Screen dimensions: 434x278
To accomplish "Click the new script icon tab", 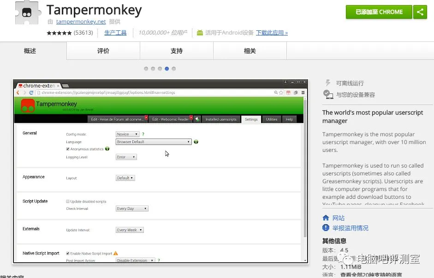I will [197, 119].
